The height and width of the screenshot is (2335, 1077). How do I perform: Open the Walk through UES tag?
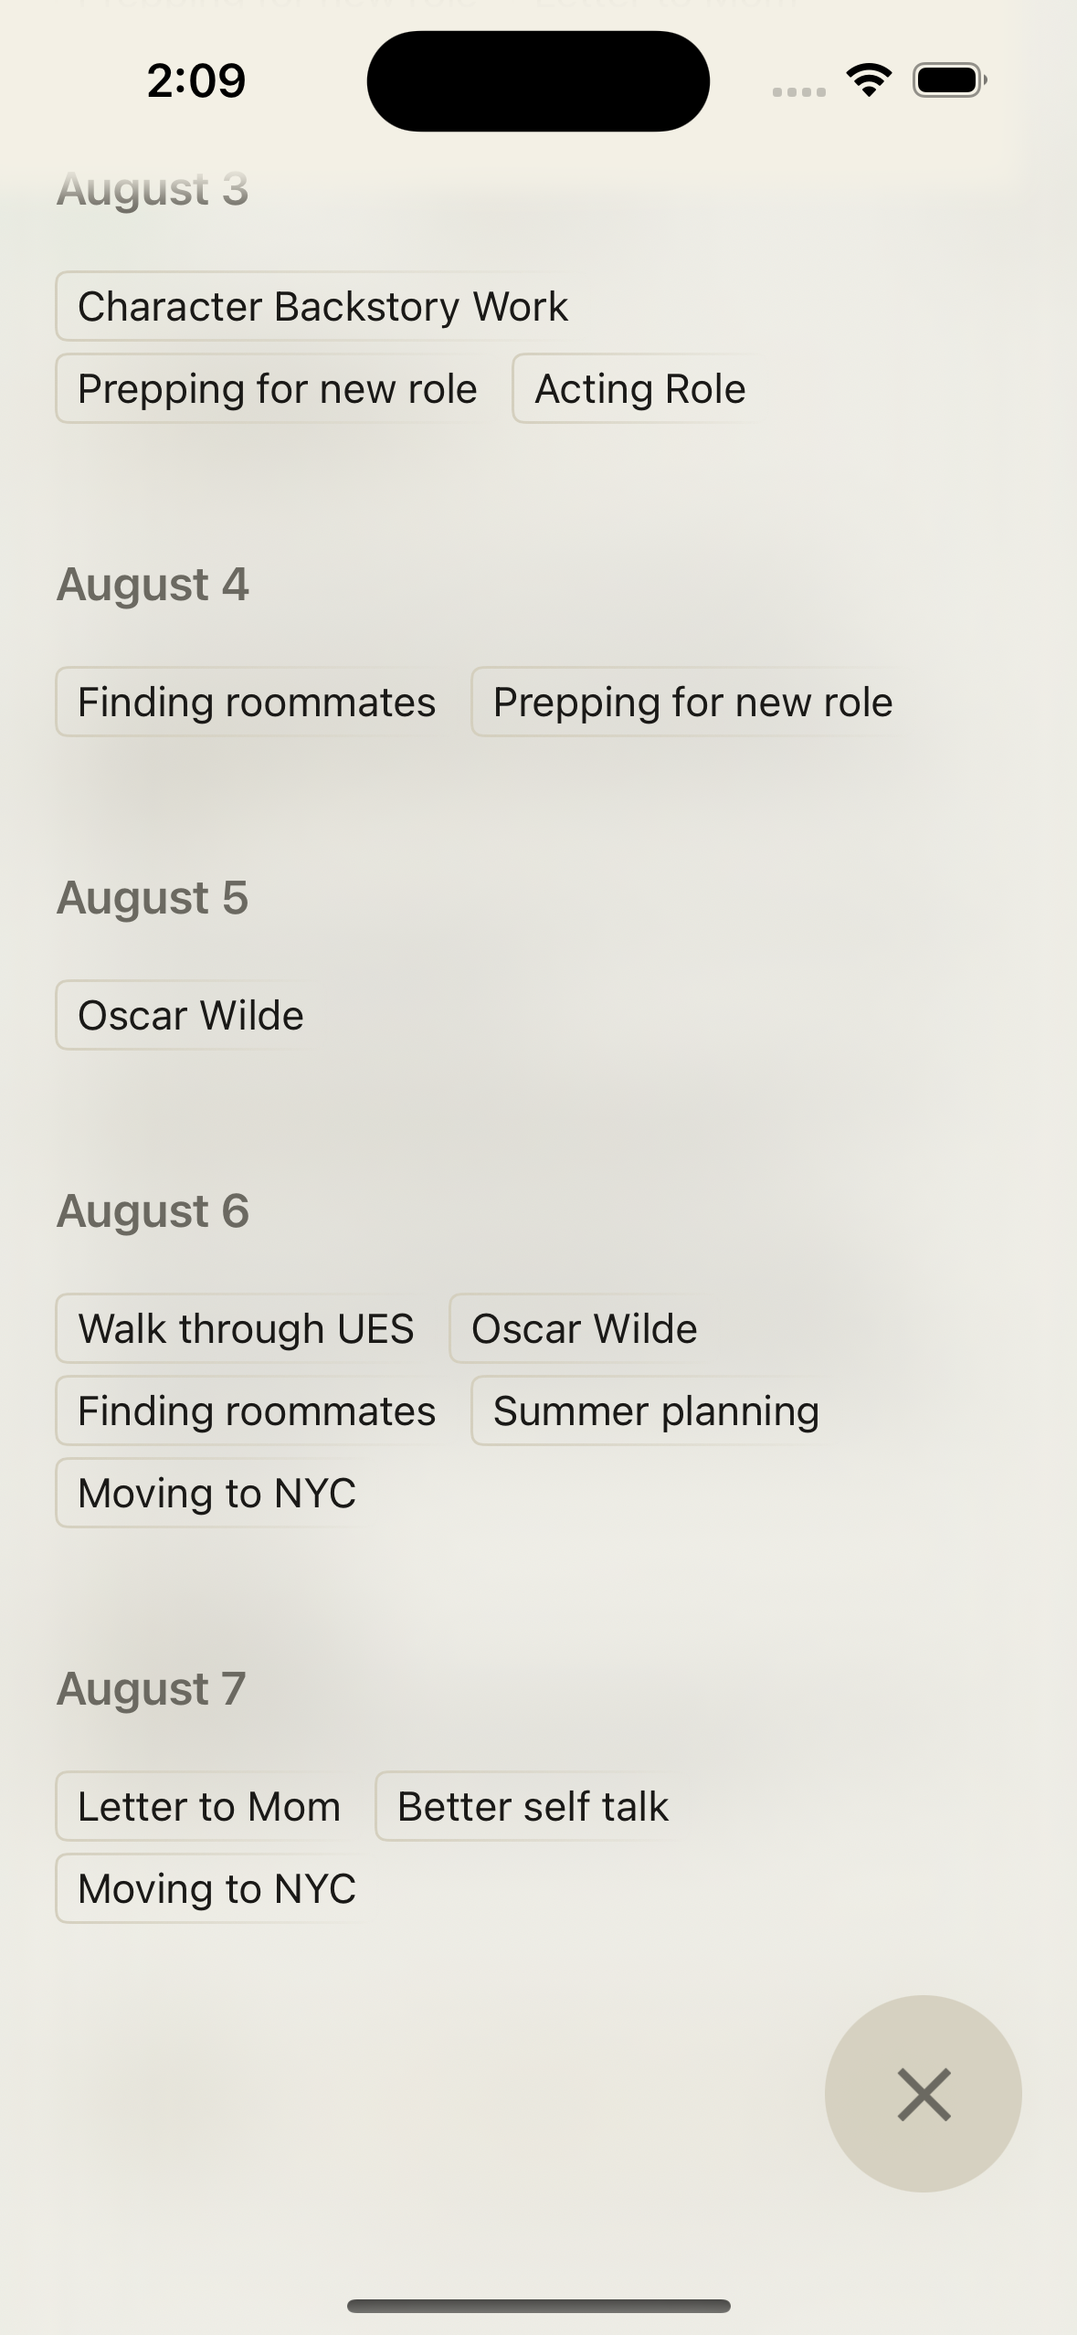(246, 1329)
